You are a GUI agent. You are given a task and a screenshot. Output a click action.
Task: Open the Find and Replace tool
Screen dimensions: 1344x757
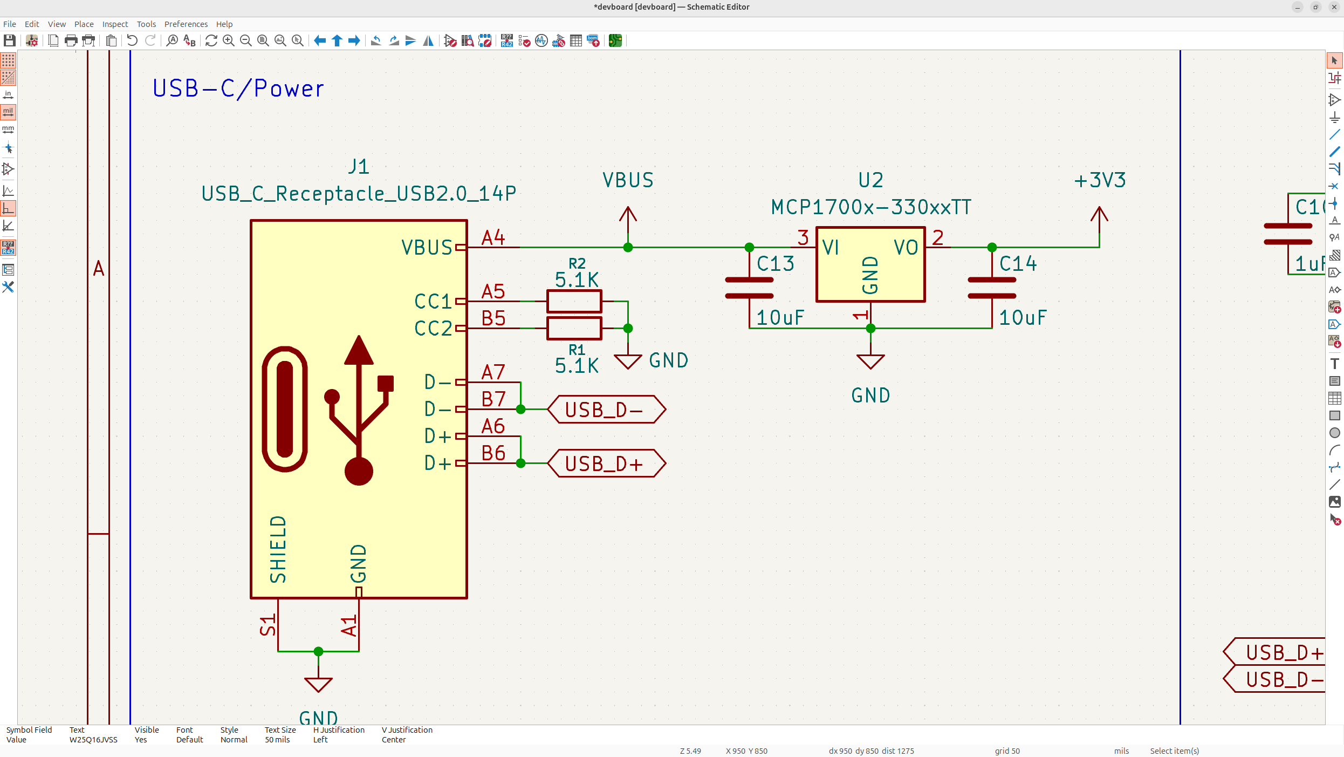[x=189, y=40]
